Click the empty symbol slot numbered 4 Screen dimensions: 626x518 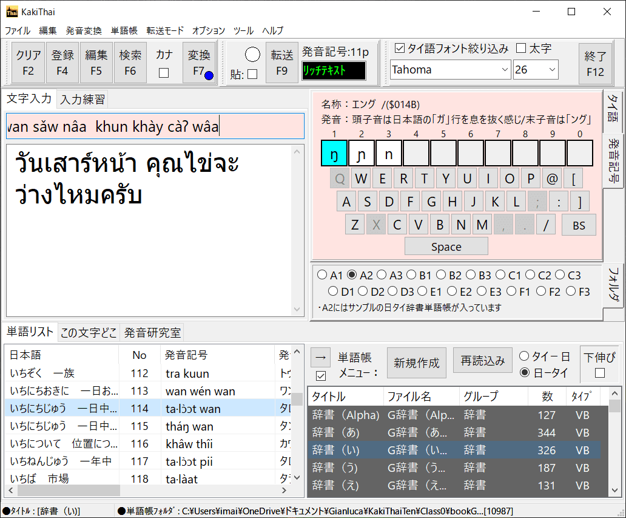point(416,153)
